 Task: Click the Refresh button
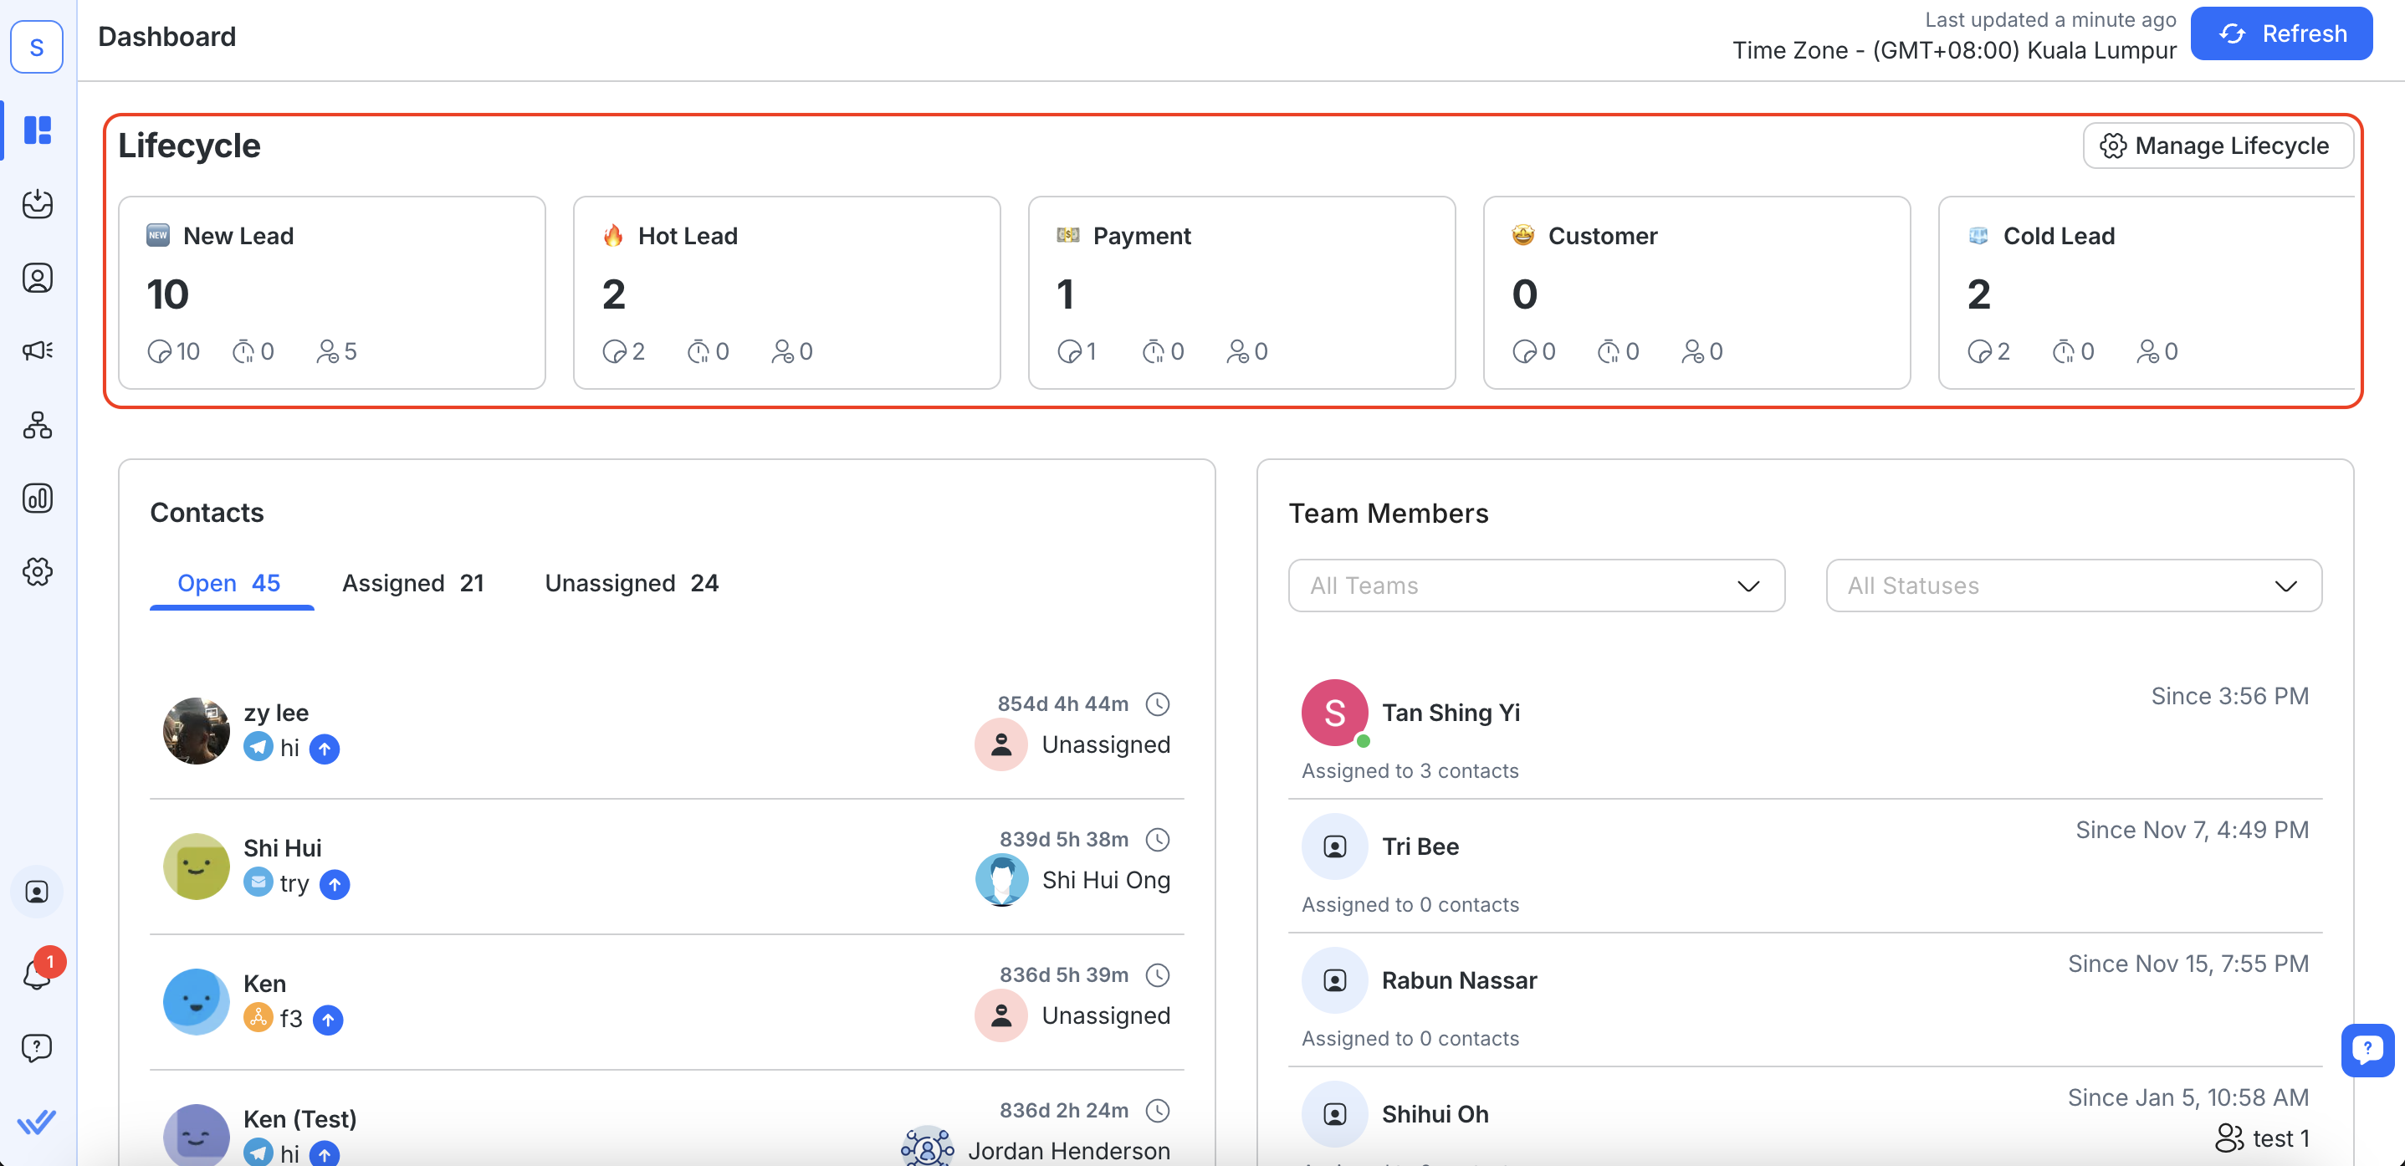[x=2281, y=34]
